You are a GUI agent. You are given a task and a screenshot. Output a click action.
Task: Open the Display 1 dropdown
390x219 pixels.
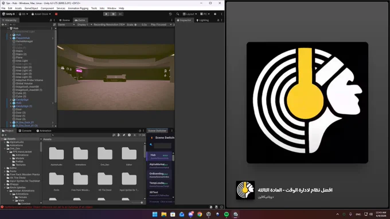[84, 25]
